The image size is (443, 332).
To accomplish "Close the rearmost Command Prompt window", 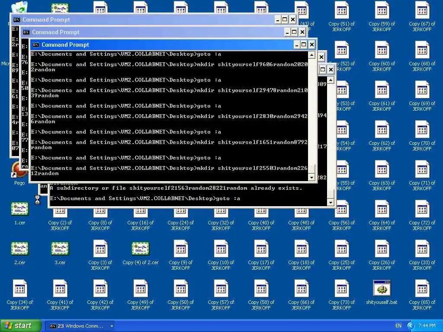I will point(293,19).
